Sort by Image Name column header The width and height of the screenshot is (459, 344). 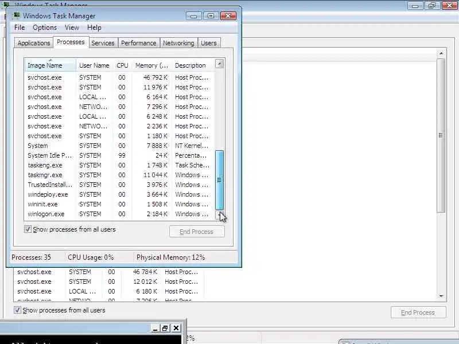50,65
